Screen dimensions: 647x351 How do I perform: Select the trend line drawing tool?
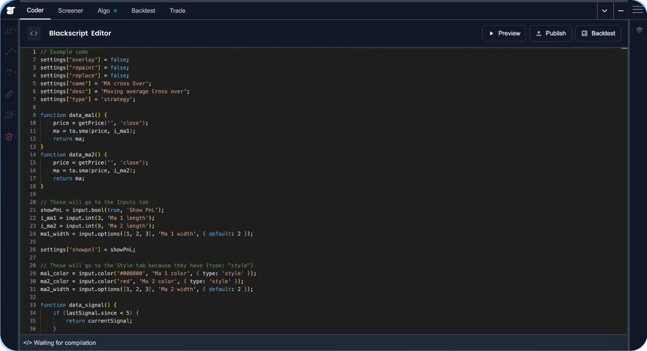(10, 52)
